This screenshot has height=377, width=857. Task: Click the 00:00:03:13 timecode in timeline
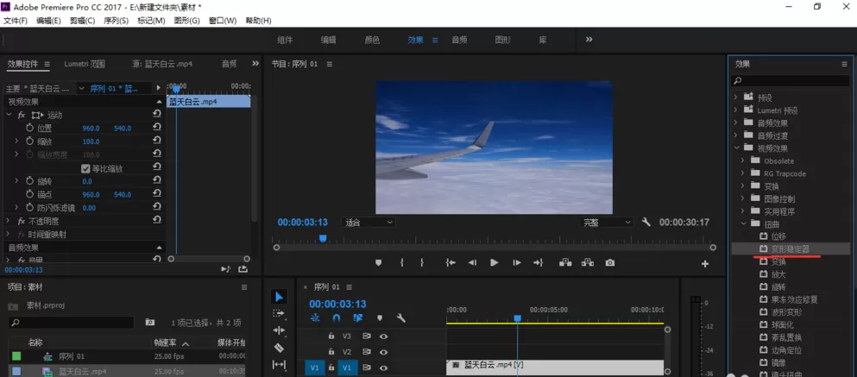[337, 304]
